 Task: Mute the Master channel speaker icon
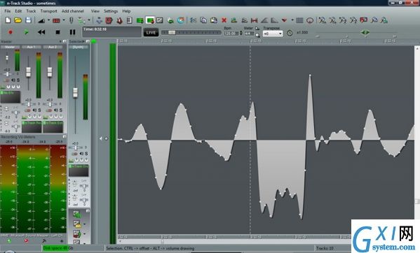[x=13, y=80]
